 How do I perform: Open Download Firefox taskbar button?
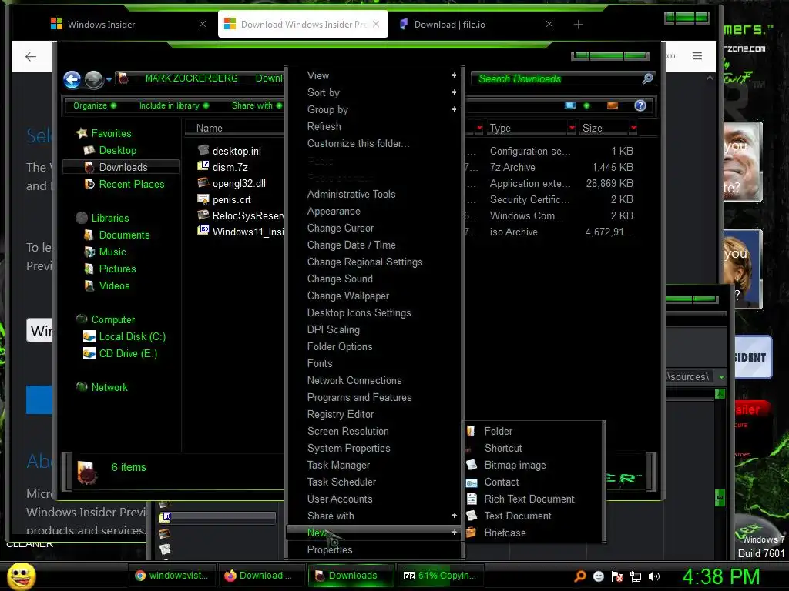pos(260,576)
